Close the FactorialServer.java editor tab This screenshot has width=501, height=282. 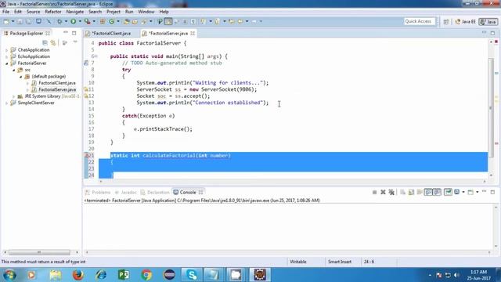(193, 33)
